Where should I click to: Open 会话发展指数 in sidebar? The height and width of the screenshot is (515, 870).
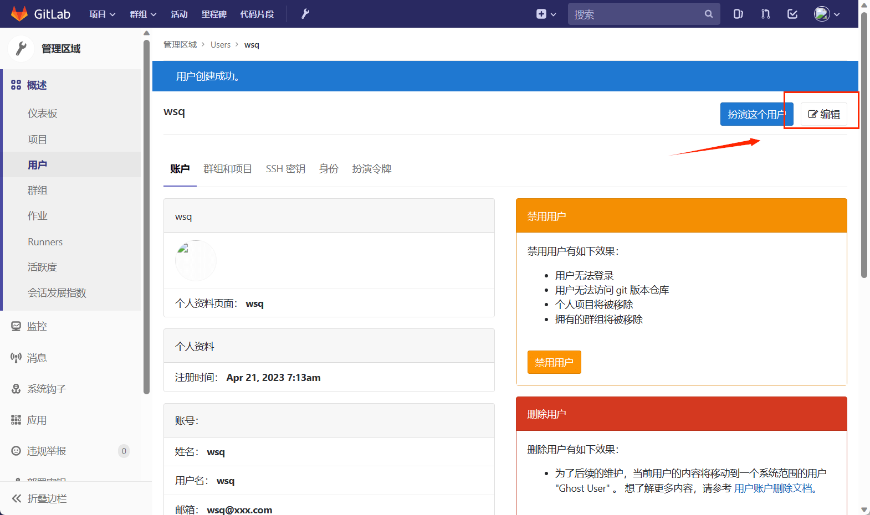coord(57,293)
